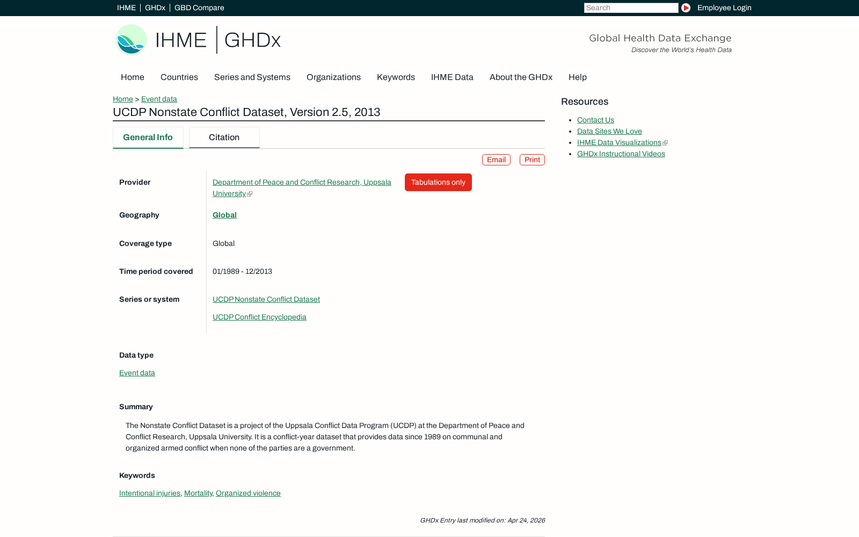Focus the Search input field

[x=631, y=8]
